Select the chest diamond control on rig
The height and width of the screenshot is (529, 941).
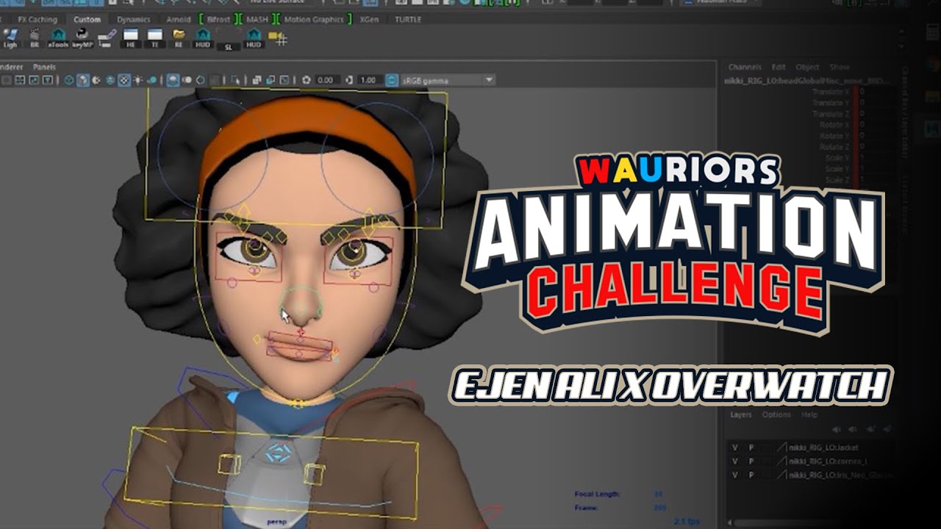point(279,452)
